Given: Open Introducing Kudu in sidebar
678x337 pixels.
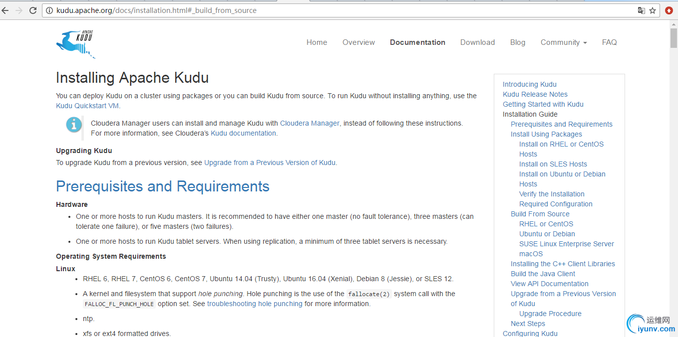Looking at the screenshot, I should coord(529,84).
